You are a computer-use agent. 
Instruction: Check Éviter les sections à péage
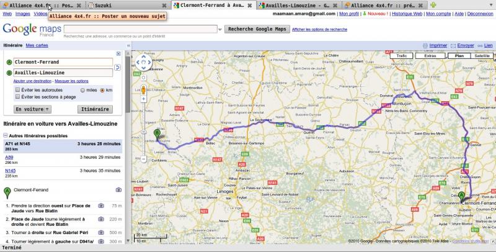coord(18,97)
